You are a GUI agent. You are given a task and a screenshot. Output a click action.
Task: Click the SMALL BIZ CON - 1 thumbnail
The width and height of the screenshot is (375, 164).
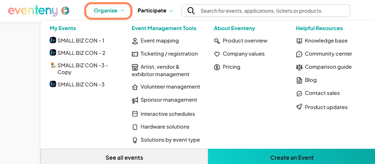point(53,40)
